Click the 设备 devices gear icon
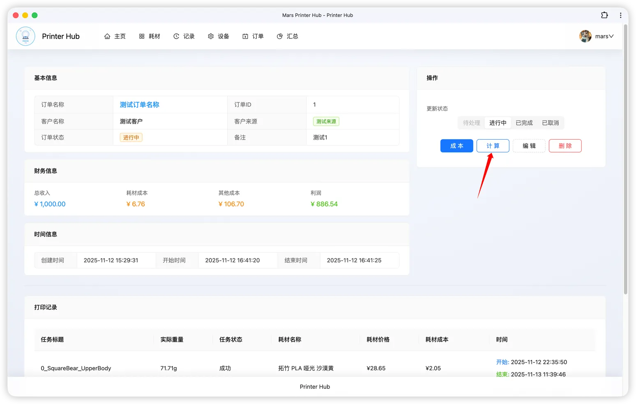 pyautogui.click(x=211, y=36)
